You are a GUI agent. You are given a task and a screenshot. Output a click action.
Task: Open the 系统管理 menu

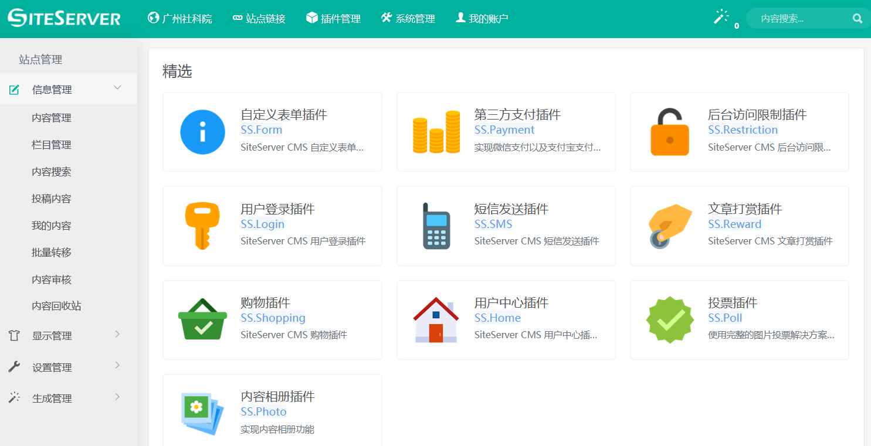click(x=408, y=19)
